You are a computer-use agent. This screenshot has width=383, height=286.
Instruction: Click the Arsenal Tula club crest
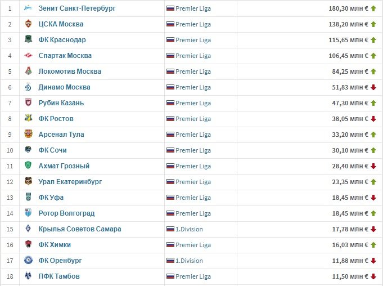[28, 135]
